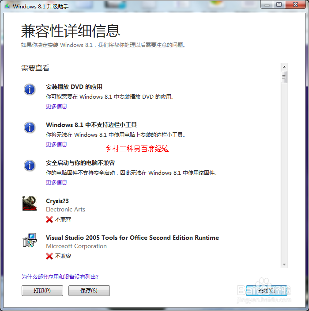Viewport: 309px width, 311px height.
Task: Click the 保存(S) button
Action: (x=89, y=291)
